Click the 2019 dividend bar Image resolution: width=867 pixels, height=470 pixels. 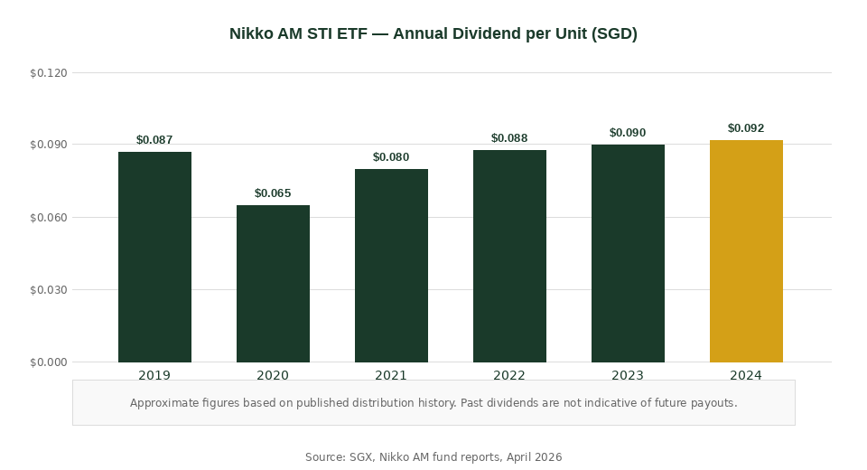click(154, 257)
